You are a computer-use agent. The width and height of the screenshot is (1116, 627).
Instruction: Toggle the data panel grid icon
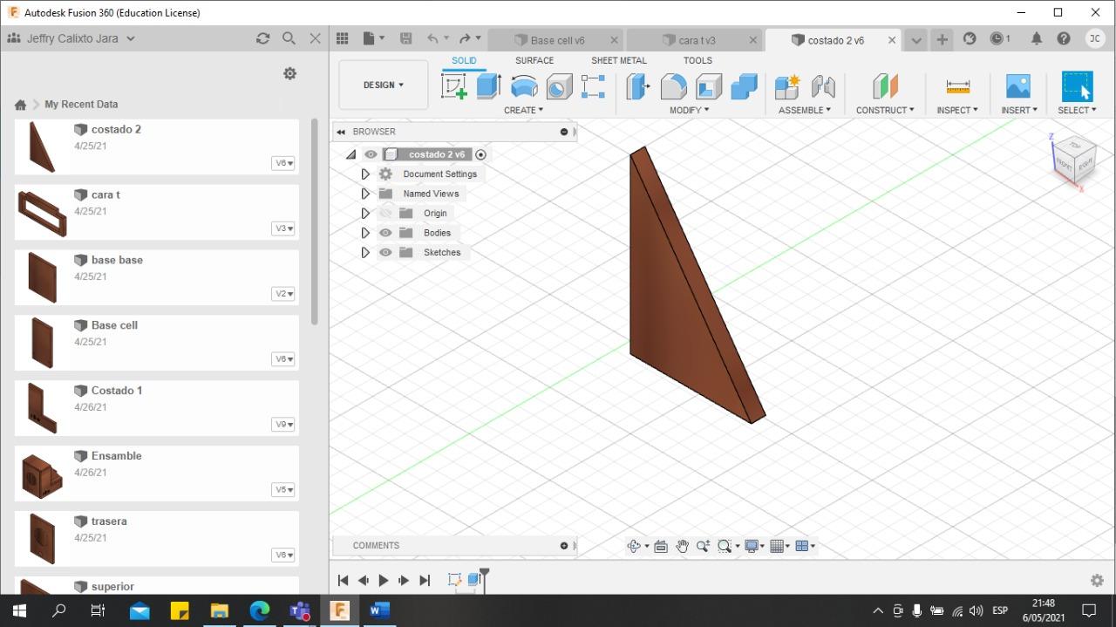coord(343,38)
